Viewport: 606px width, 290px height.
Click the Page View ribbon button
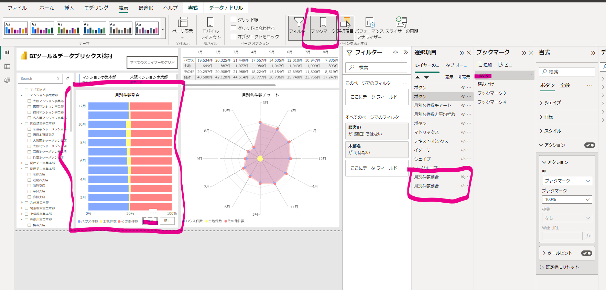[182, 28]
